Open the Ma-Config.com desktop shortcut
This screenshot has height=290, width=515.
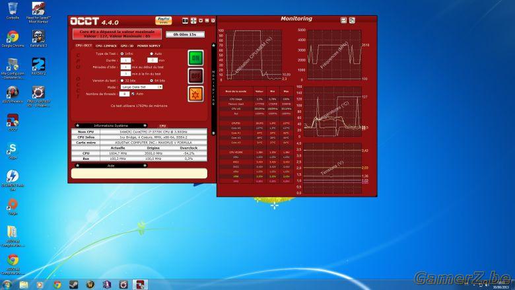coord(13,69)
